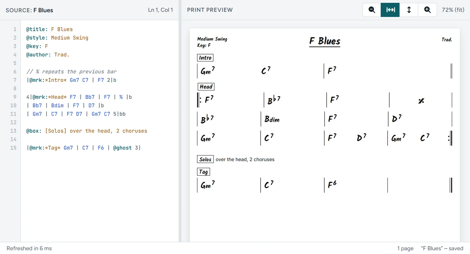
Task: Place cursor on the @key: F line
Action: click(x=37, y=46)
